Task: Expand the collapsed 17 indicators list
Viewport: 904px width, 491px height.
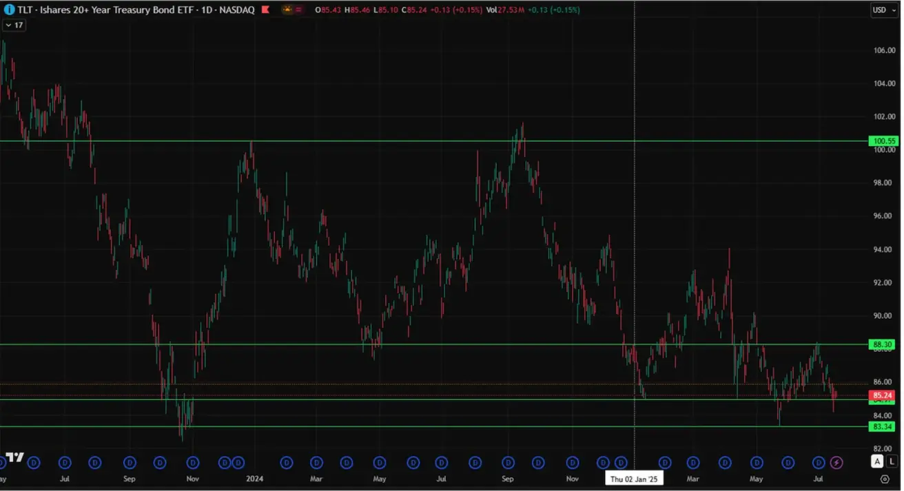Action: pos(14,25)
